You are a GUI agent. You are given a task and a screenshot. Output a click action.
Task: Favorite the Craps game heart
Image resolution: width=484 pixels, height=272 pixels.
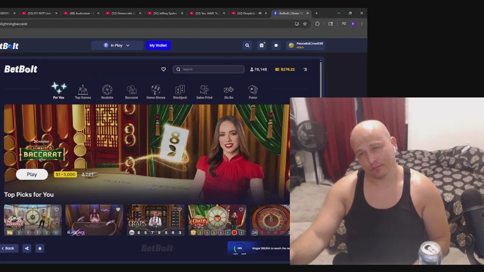pyautogui.click(x=180, y=209)
